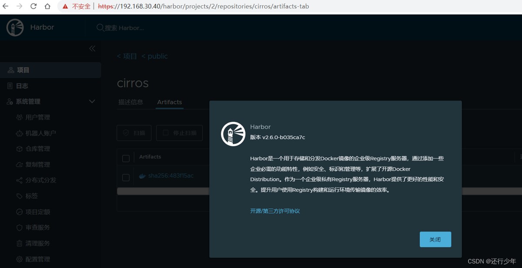Click the 不安全 security warning indicator

coord(77,7)
